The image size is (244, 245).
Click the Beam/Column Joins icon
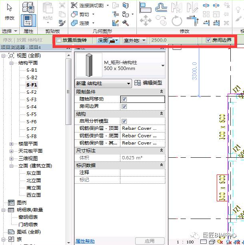click(x=116, y=14)
